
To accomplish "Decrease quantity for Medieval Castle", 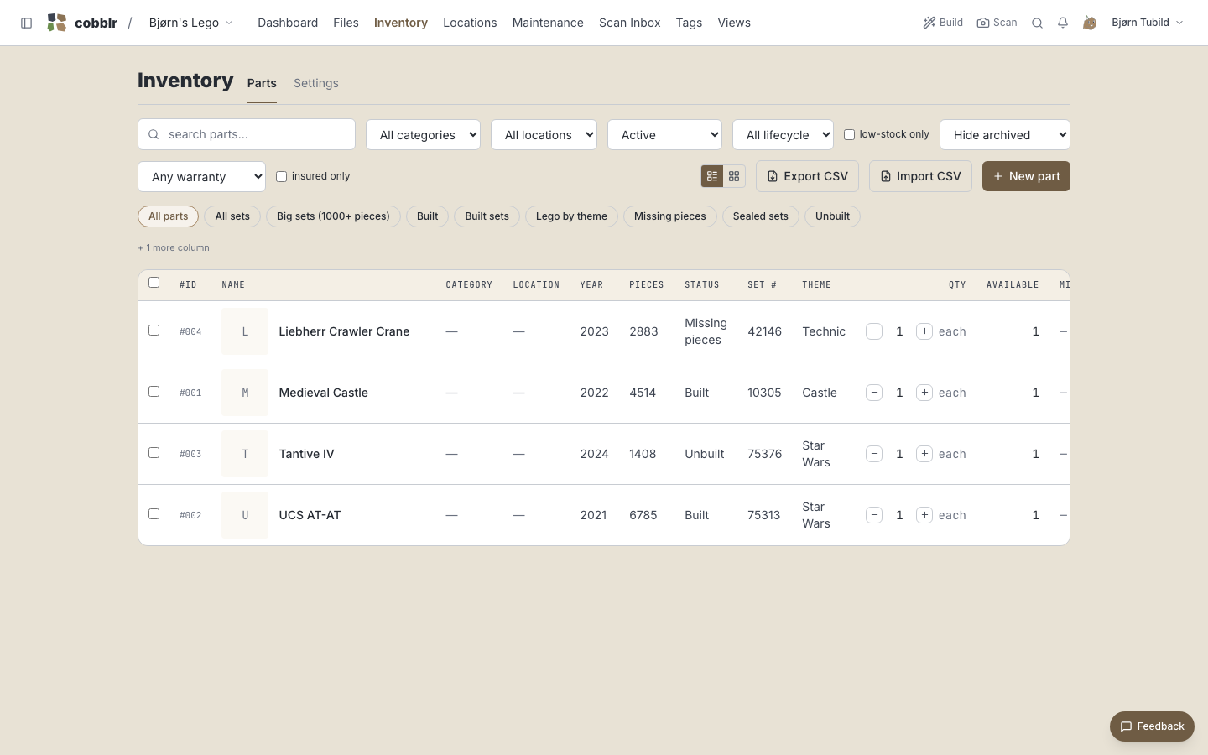I will 874,393.
